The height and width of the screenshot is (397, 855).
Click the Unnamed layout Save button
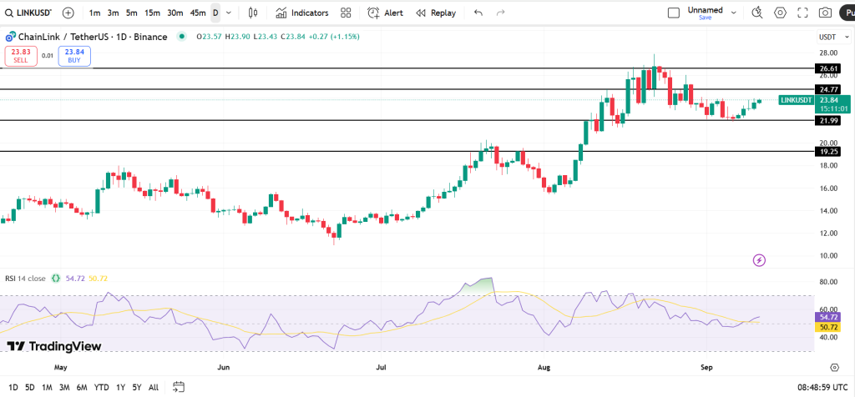coord(705,18)
